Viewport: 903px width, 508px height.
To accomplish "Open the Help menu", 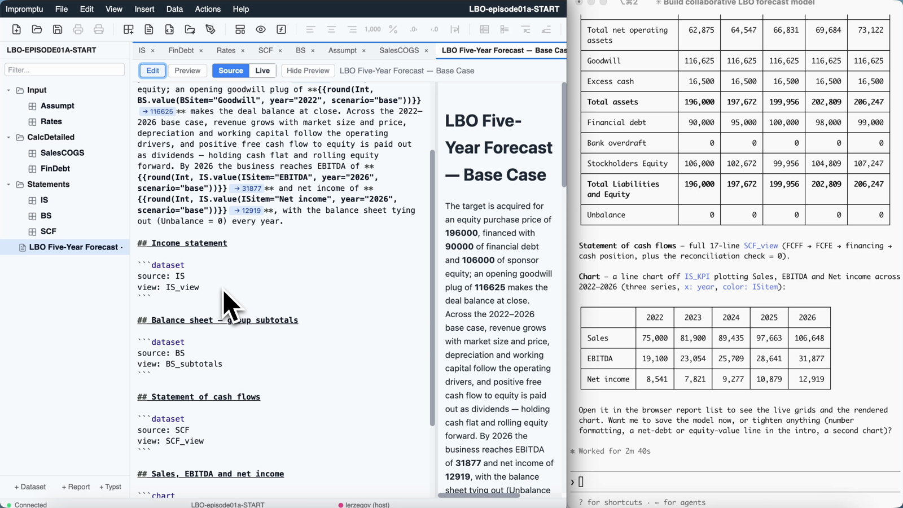I will (x=241, y=9).
